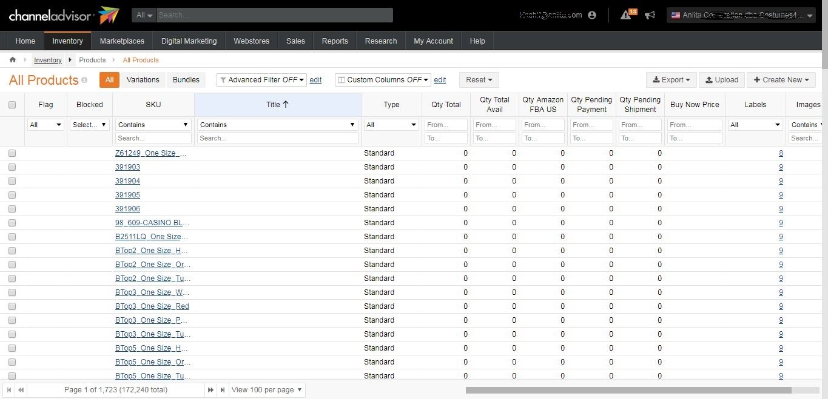Viewport: 828px width, 399px height.
Task: Check the box for SKU 391903
Action: tap(12, 167)
